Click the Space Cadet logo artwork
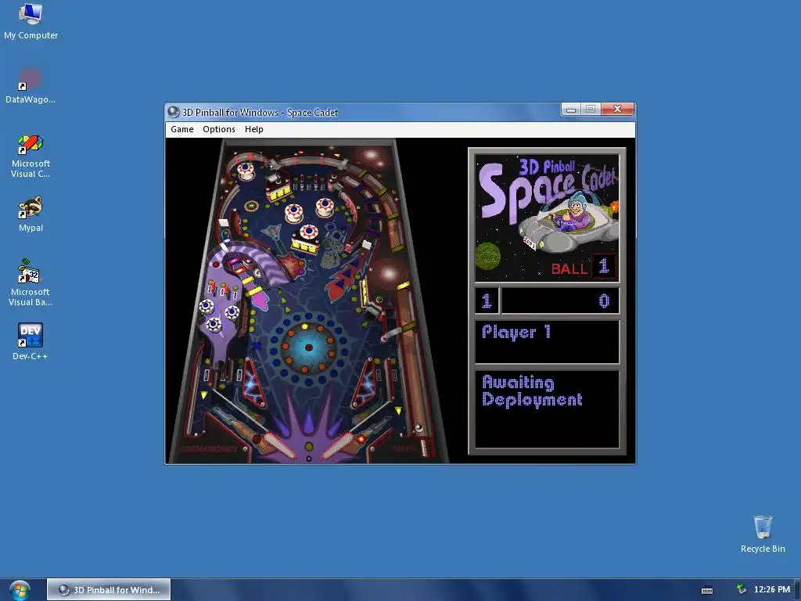Image resolution: width=801 pixels, height=601 pixels. point(547,218)
